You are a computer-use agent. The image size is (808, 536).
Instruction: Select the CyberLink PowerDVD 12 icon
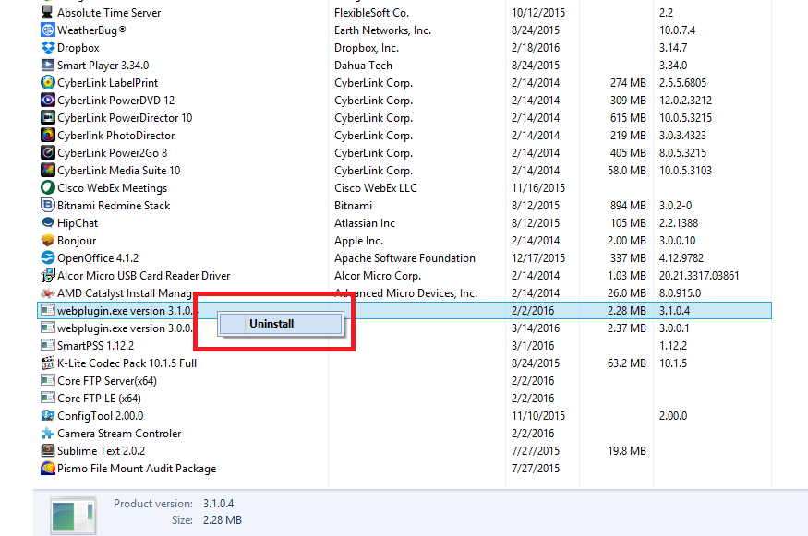coord(48,101)
